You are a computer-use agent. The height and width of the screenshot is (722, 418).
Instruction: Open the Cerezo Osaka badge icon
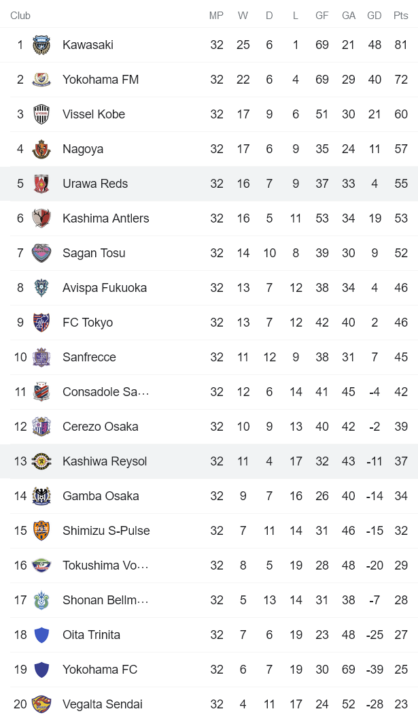click(41, 426)
